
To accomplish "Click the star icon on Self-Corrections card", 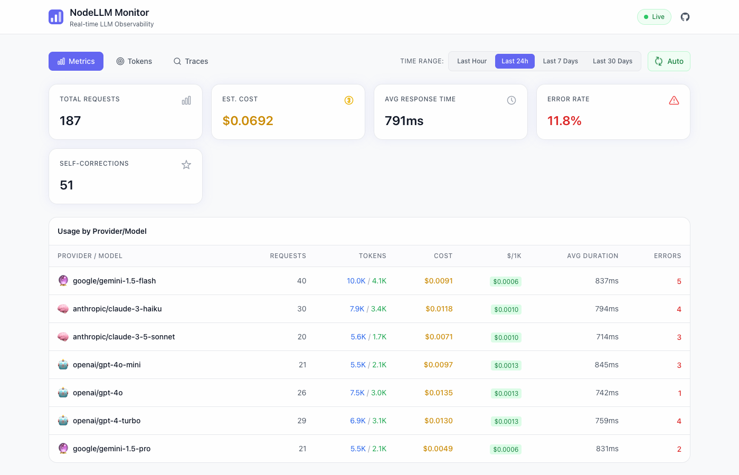I will pos(186,165).
